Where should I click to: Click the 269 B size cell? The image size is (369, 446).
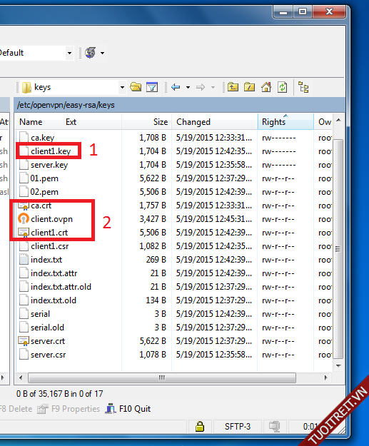coord(156,260)
